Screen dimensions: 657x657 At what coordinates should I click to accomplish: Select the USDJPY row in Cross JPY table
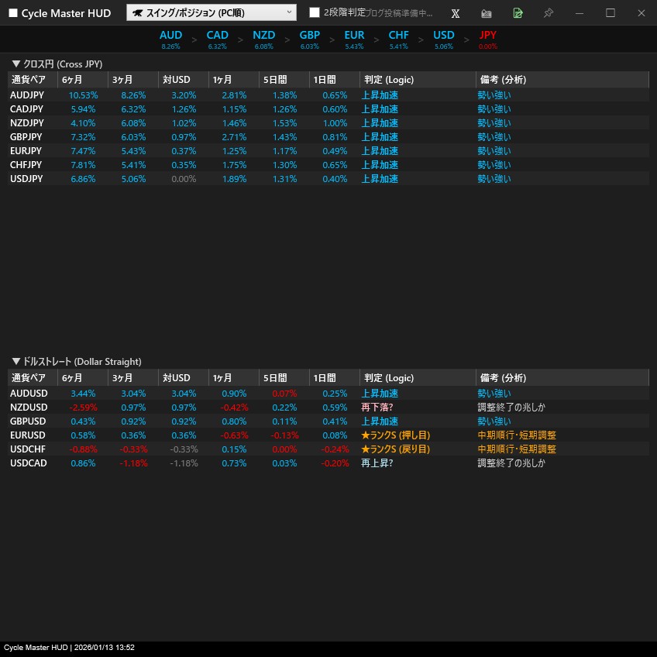coord(26,179)
